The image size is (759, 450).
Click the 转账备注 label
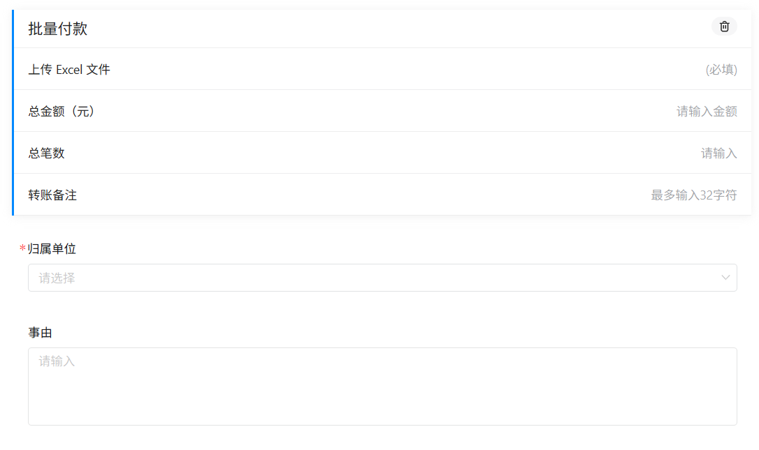(x=52, y=195)
